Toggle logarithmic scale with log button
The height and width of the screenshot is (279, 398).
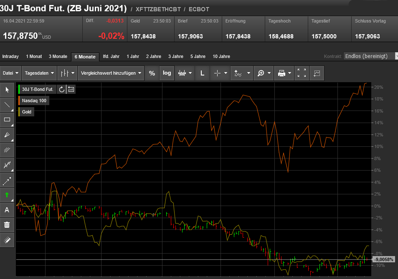point(167,73)
